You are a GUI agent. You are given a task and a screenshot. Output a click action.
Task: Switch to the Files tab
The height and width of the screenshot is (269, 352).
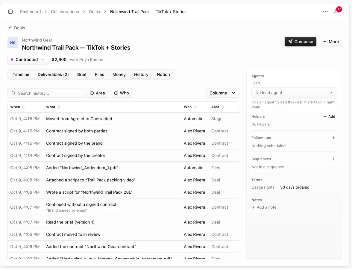click(x=99, y=74)
